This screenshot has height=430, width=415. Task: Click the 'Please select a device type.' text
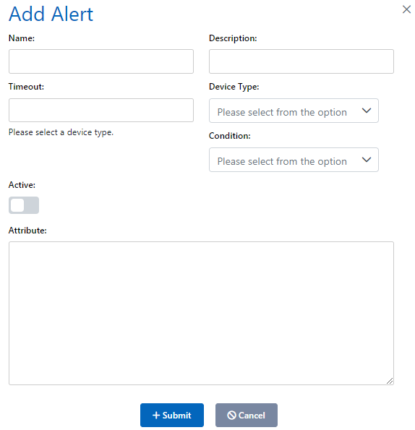pyautogui.click(x=61, y=132)
